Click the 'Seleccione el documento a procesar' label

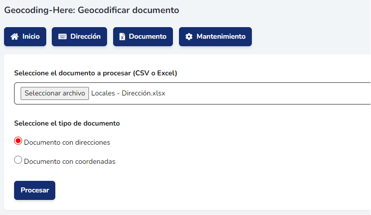pyautogui.click(x=96, y=73)
